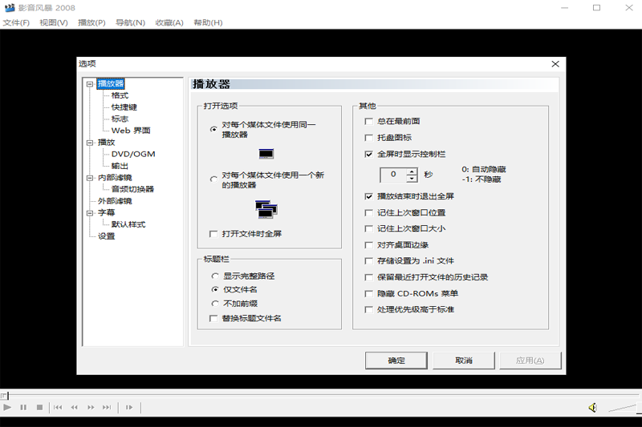Viewport: 642px width, 427px height.
Task: Open the 播放(P) menu
Action: pyautogui.click(x=91, y=22)
